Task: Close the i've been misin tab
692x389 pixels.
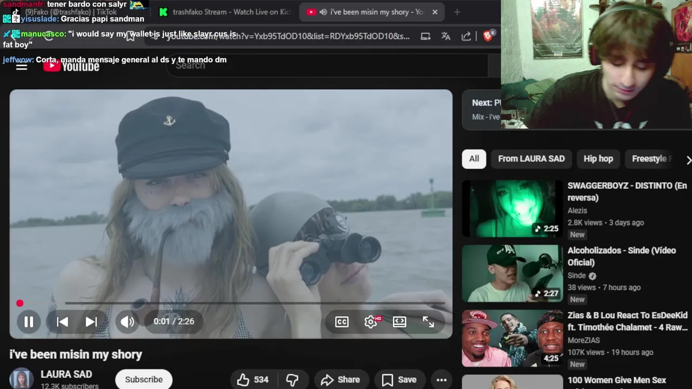Action: point(435,12)
